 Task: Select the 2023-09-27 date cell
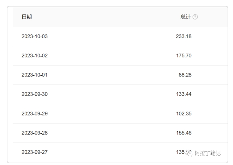click(x=34, y=152)
